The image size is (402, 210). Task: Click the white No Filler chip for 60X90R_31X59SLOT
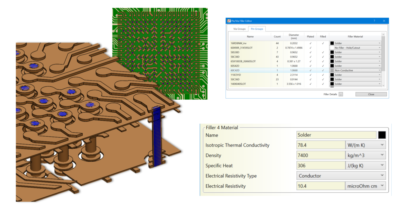click(332, 47)
